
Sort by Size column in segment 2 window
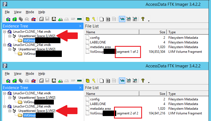coord(153,94)
